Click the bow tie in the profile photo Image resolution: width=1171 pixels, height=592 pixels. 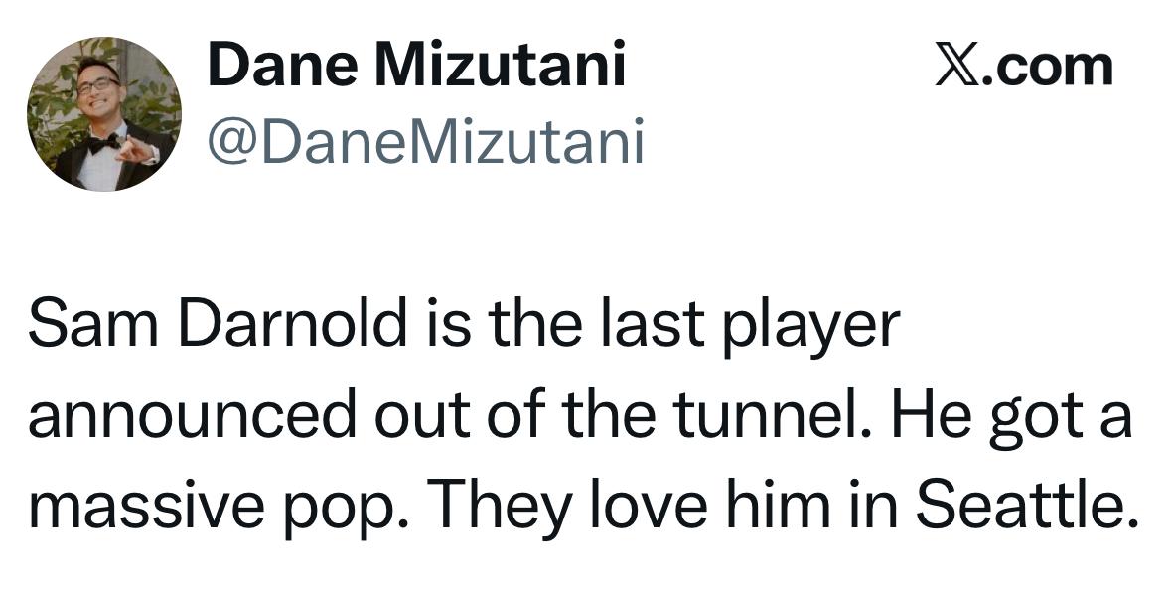[103, 143]
